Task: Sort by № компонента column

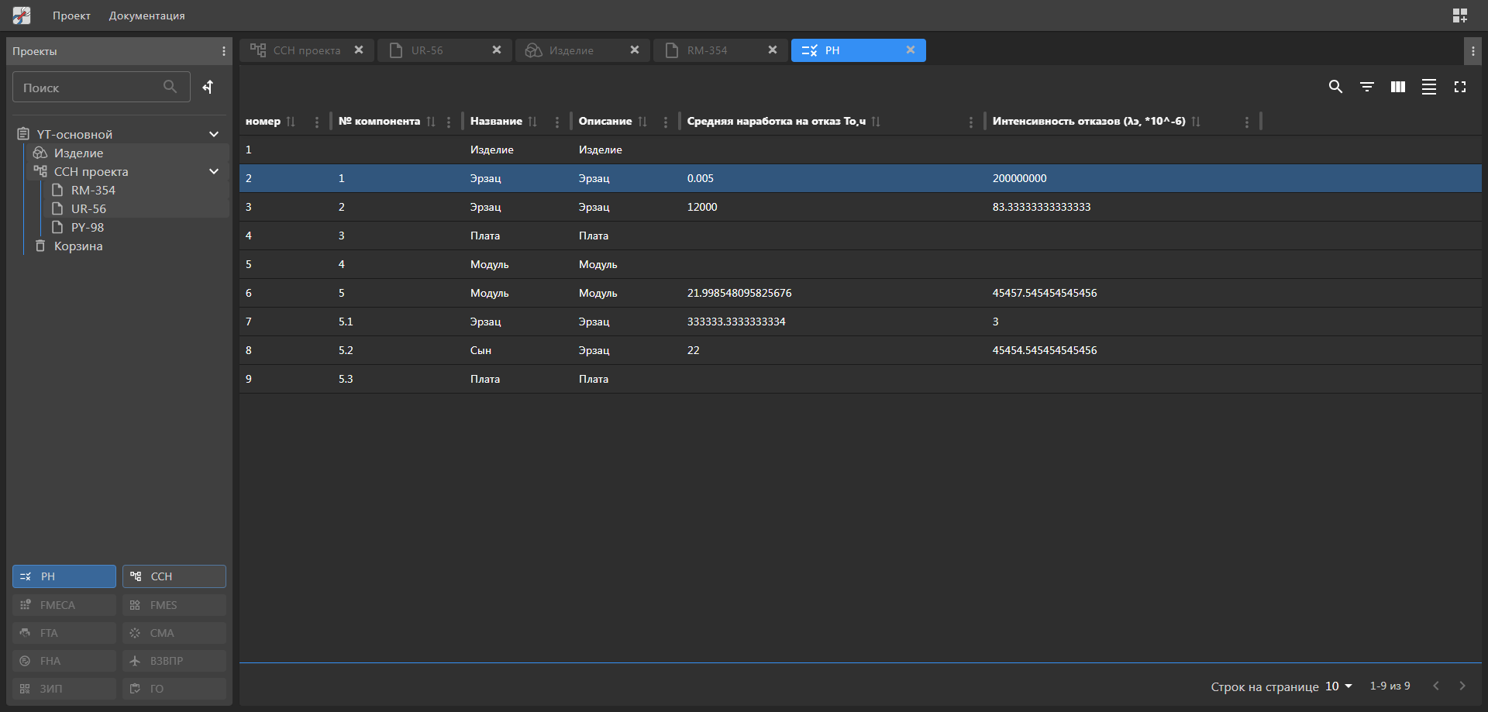Action: pyautogui.click(x=431, y=122)
